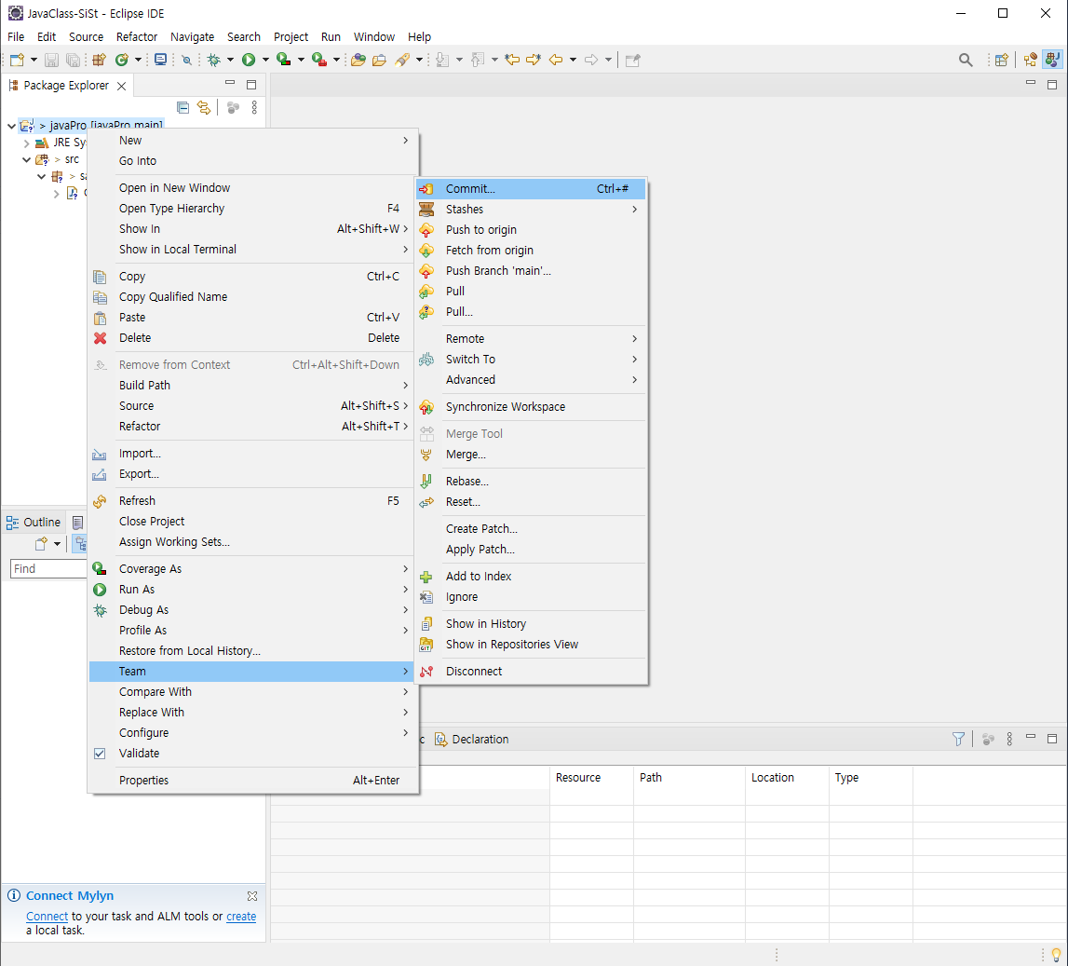Screen dimensions: 1068x966
Task: Open the Window menu in menu bar
Action: click(374, 36)
